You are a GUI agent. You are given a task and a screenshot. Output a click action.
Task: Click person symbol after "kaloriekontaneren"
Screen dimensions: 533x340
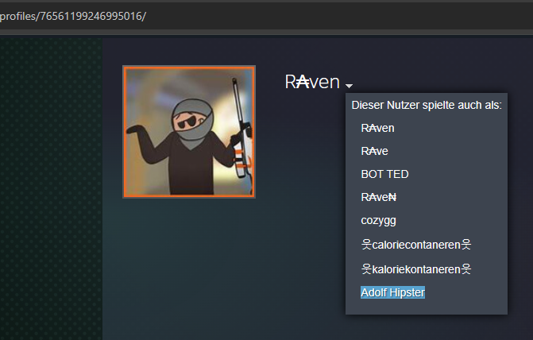tap(466, 269)
